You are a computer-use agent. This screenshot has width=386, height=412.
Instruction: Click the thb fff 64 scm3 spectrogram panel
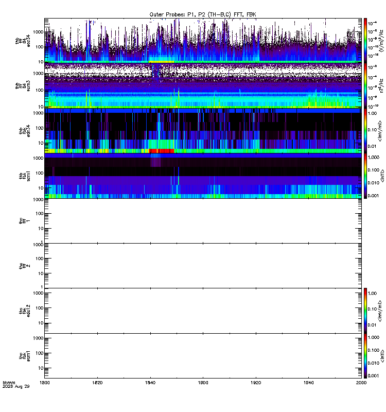click(x=203, y=85)
